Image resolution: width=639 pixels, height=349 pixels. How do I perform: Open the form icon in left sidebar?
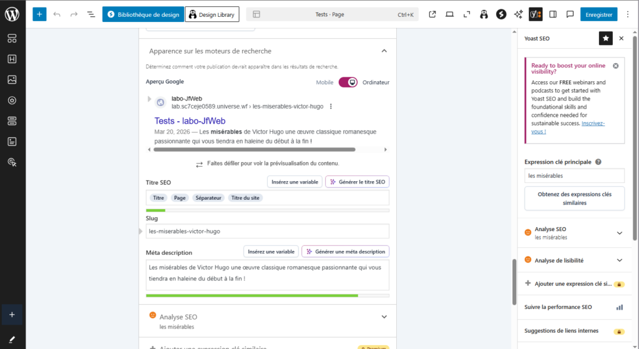12,142
